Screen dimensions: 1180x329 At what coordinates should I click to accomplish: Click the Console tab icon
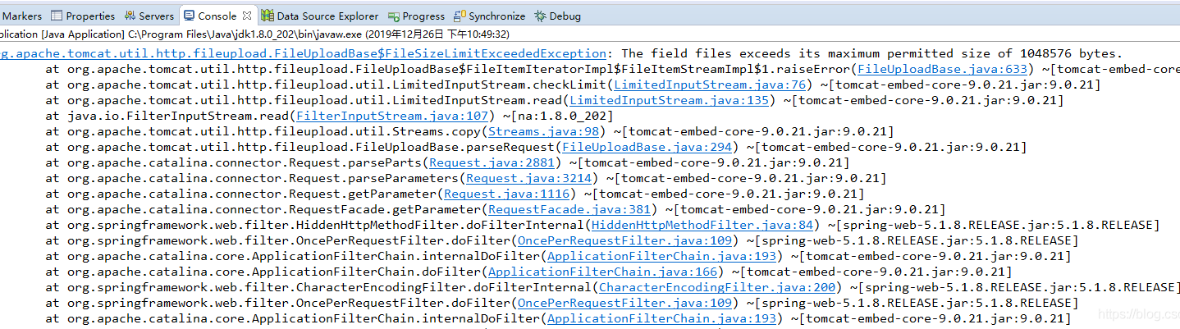pyautogui.click(x=190, y=16)
